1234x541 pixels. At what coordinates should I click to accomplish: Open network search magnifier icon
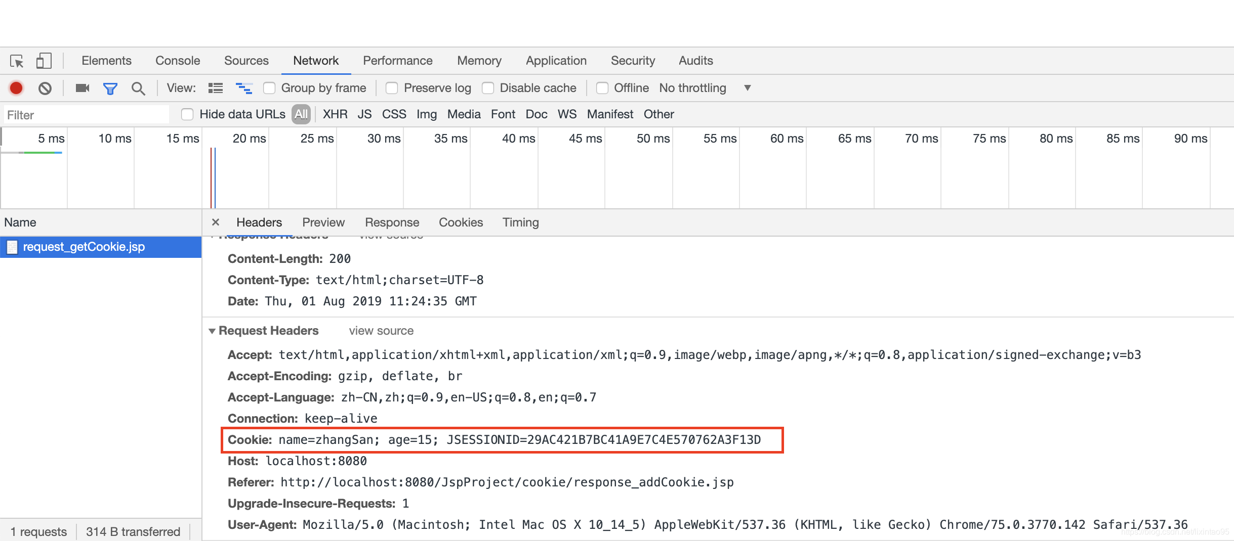tap(138, 88)
